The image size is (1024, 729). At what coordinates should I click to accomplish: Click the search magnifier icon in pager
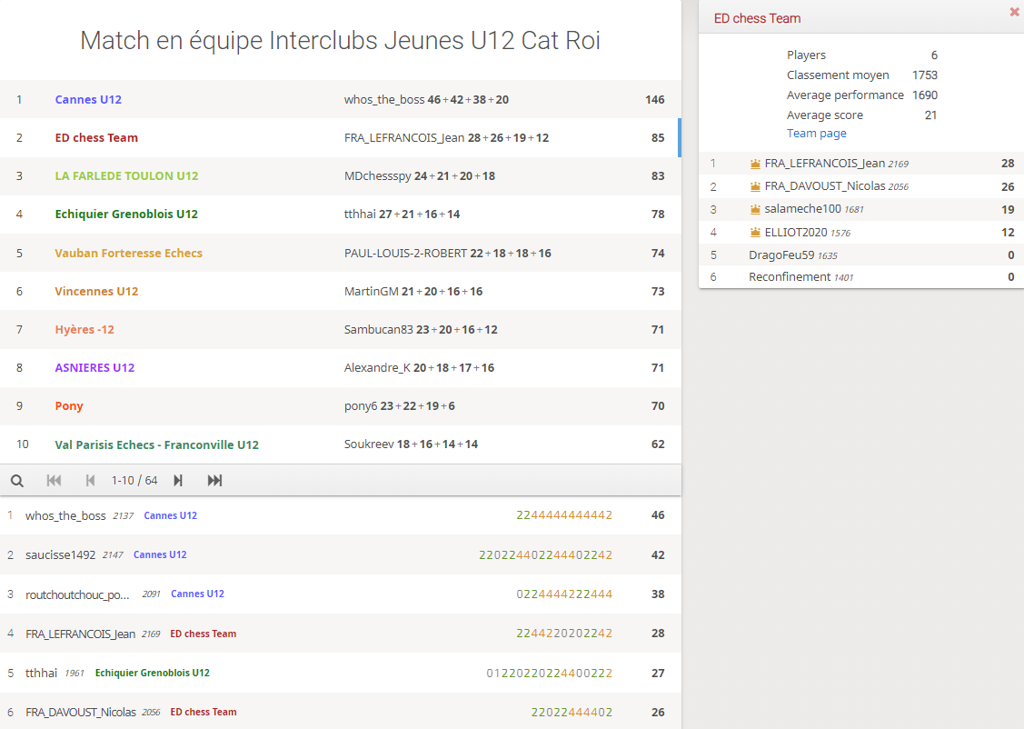(x=16, y=480)
